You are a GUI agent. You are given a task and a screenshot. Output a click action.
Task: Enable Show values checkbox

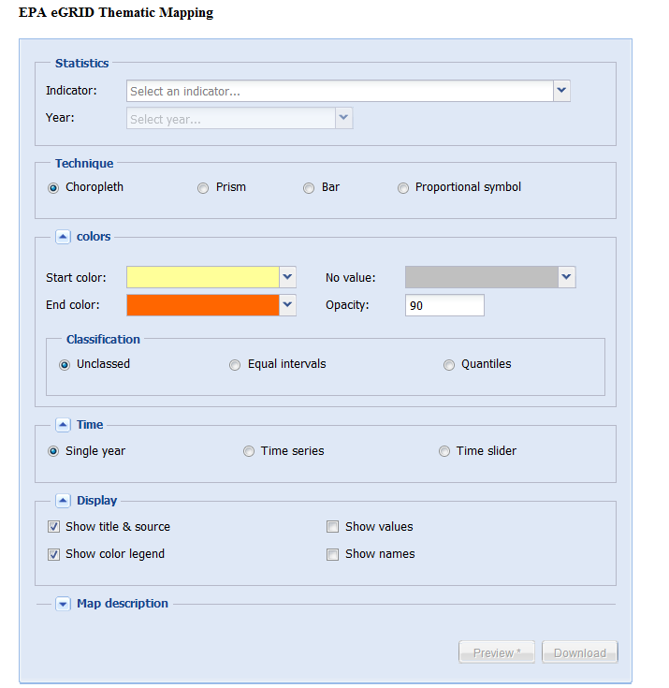[332, 527]
